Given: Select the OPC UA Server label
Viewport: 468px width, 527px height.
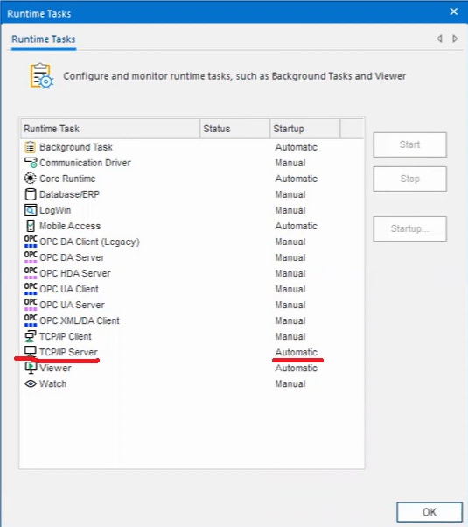Looking at the screenshot, I should point(72,306).
